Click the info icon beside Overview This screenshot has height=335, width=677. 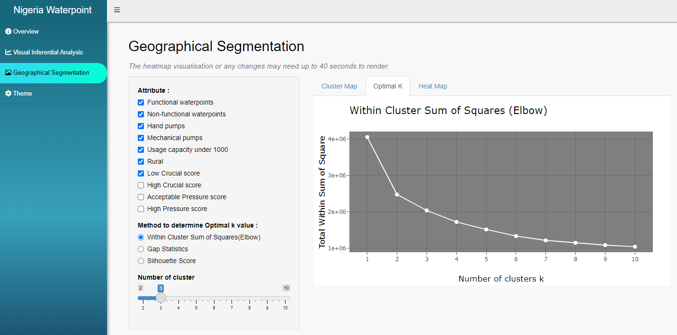coord(8,31)
